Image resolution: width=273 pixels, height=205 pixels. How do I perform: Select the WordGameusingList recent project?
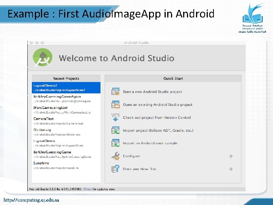click(x=66, y=110)
